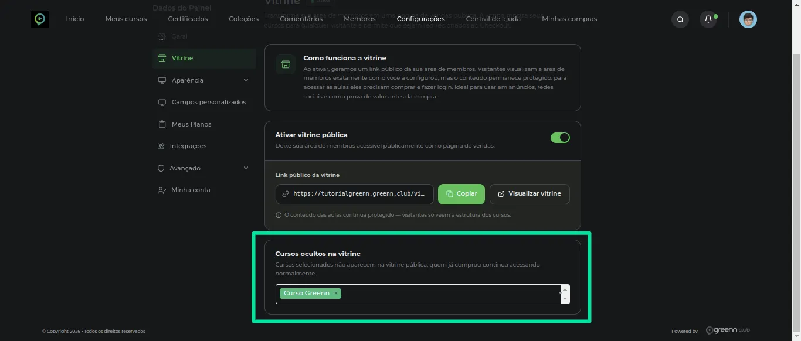Viewport: 801px width, 341px height.
Task: Open Comentários menu
Action: 301,19
